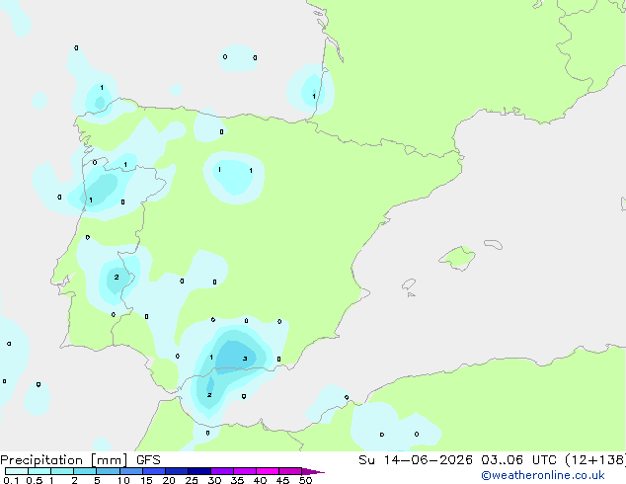The image size is (626, 484).
Task: Open the weatheronline.co.uk copyright link
Action: coord(543,475)
